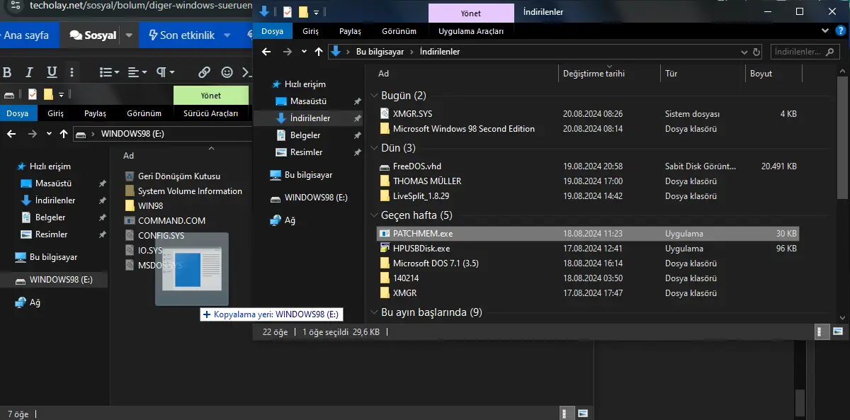Click Properties icon in İndirilenler quick access toolbar
The image size is (850, 420).
[x=288, y=12]
